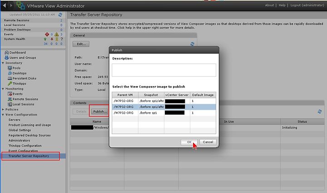Screen dimensions: 327x193
Task: Expand the Policies tree node
Action: point(3,109)
